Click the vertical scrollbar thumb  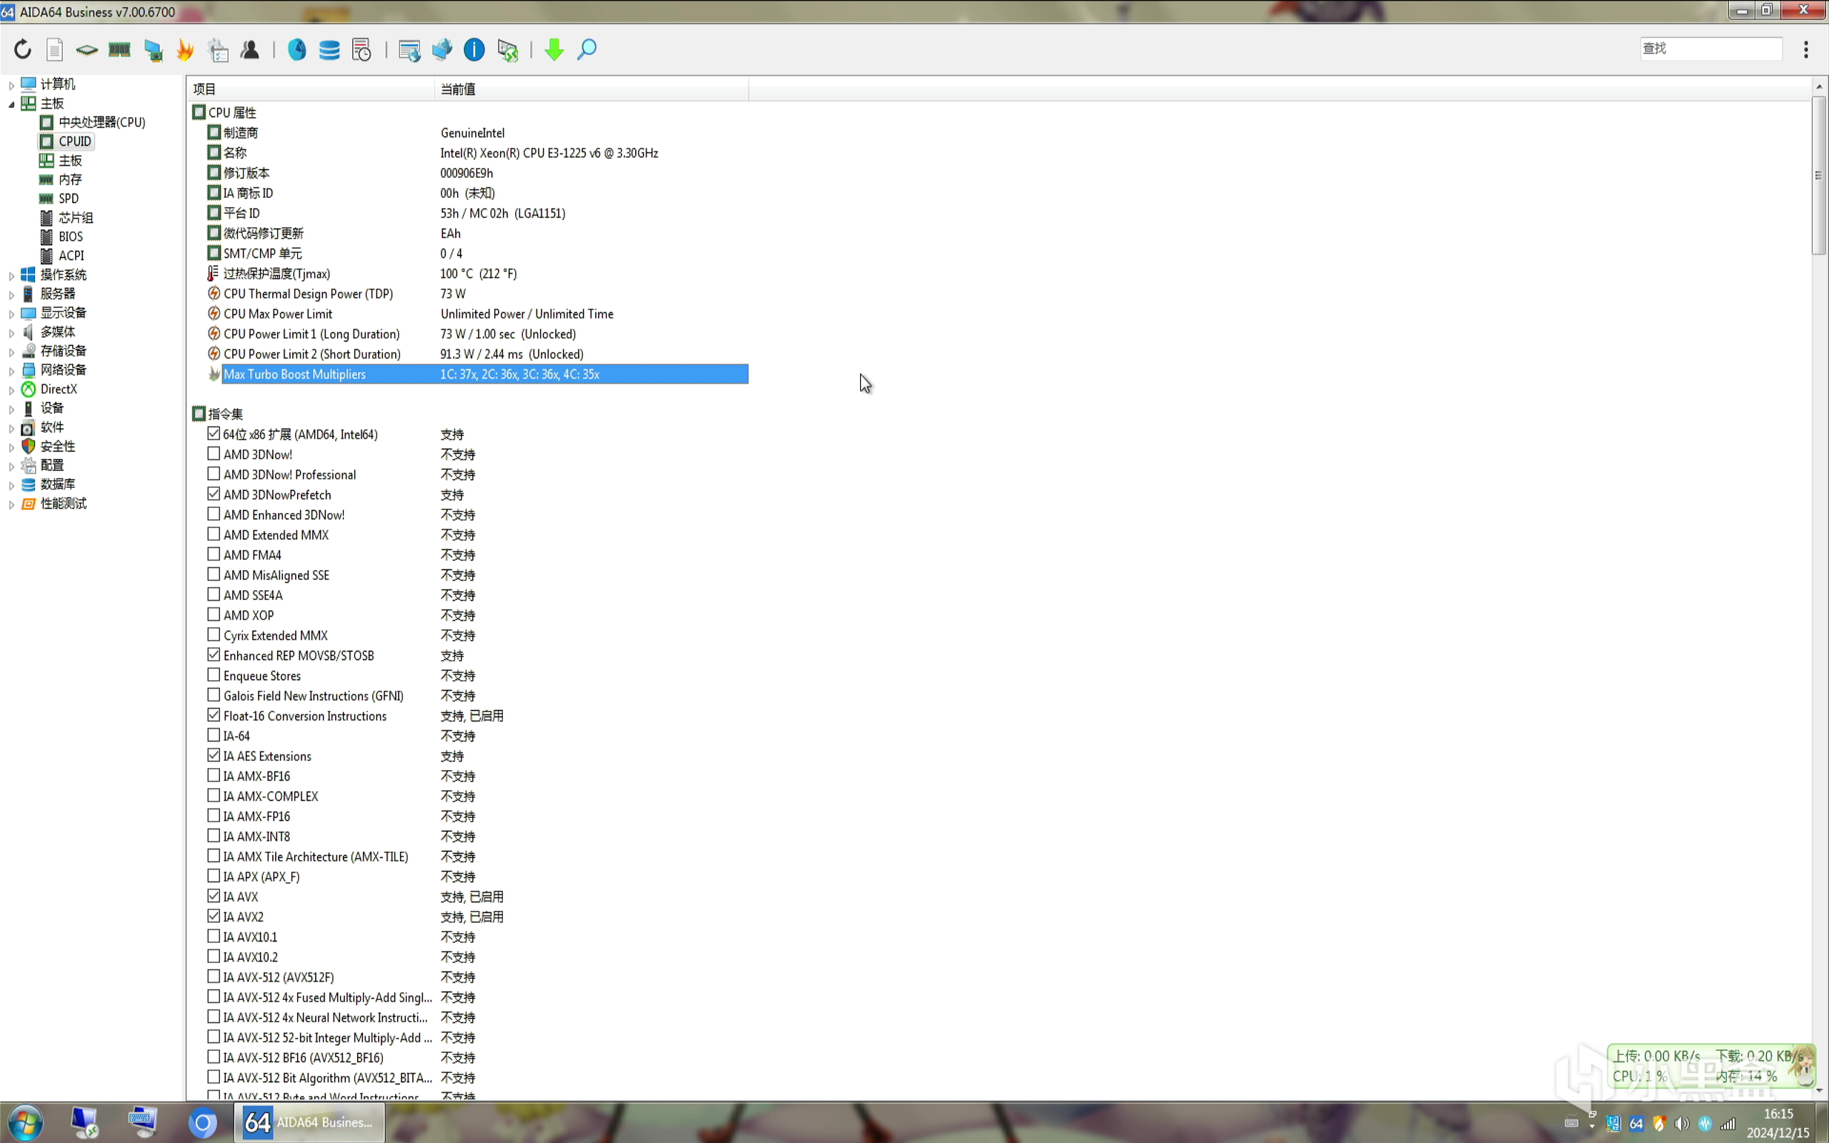(1818, 176)
